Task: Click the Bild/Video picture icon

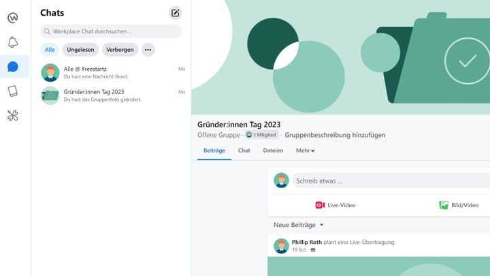Action: pos(444,205)
